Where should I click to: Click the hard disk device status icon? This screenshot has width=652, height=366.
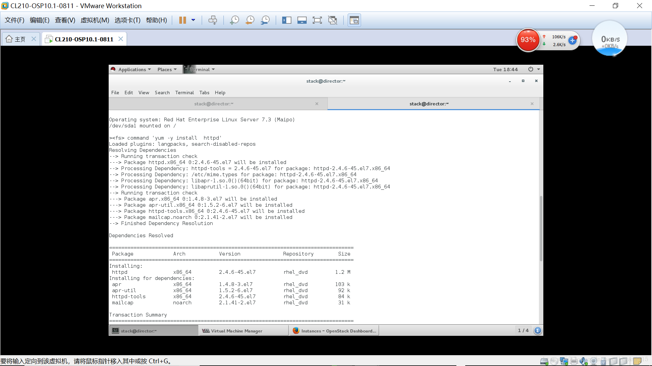click(x=544, y=361)
